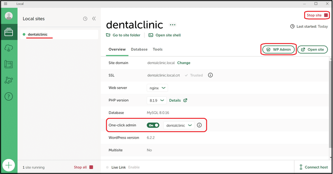Open One-click admin user dropdown
This screenshot has width=333, height=174.
coord(179,125)
